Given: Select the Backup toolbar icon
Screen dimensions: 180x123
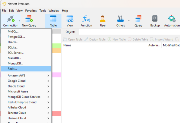Looking at the screenshot, I should pyautogui.click(x=155, y=19).
